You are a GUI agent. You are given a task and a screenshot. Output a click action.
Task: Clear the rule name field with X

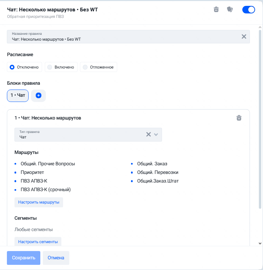tap(244, 37)
